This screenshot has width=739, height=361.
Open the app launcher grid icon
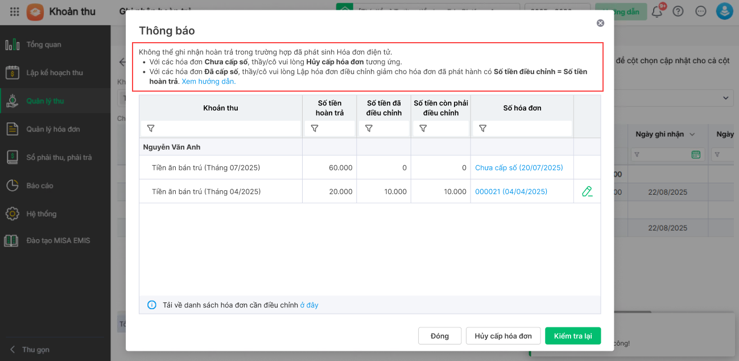coord(15,11)
